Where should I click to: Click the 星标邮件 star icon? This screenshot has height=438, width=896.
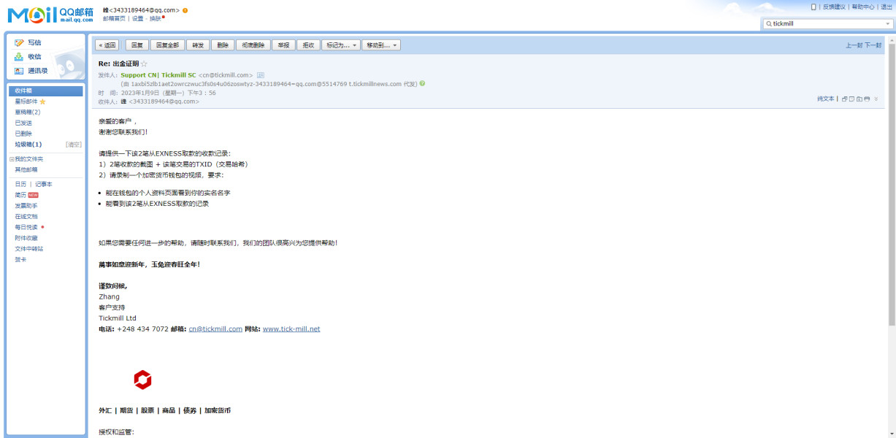click(42, 101)
